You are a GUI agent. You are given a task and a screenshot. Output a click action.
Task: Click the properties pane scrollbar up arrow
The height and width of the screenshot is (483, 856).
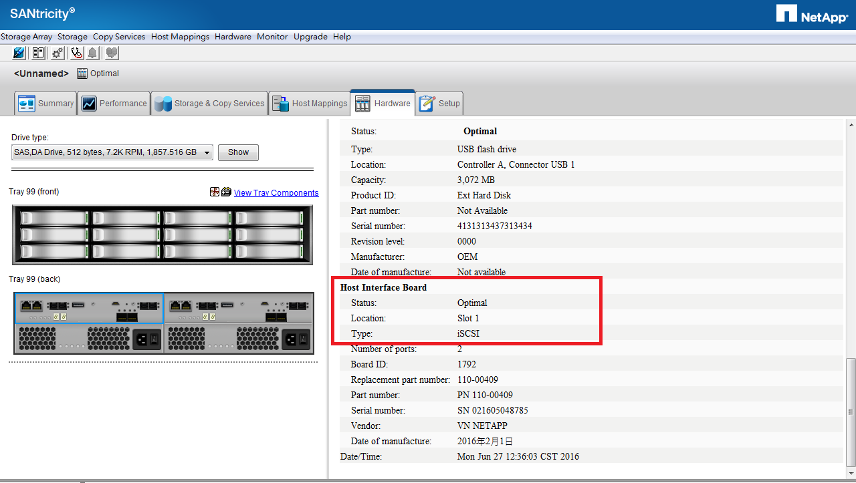pos(851,125)
